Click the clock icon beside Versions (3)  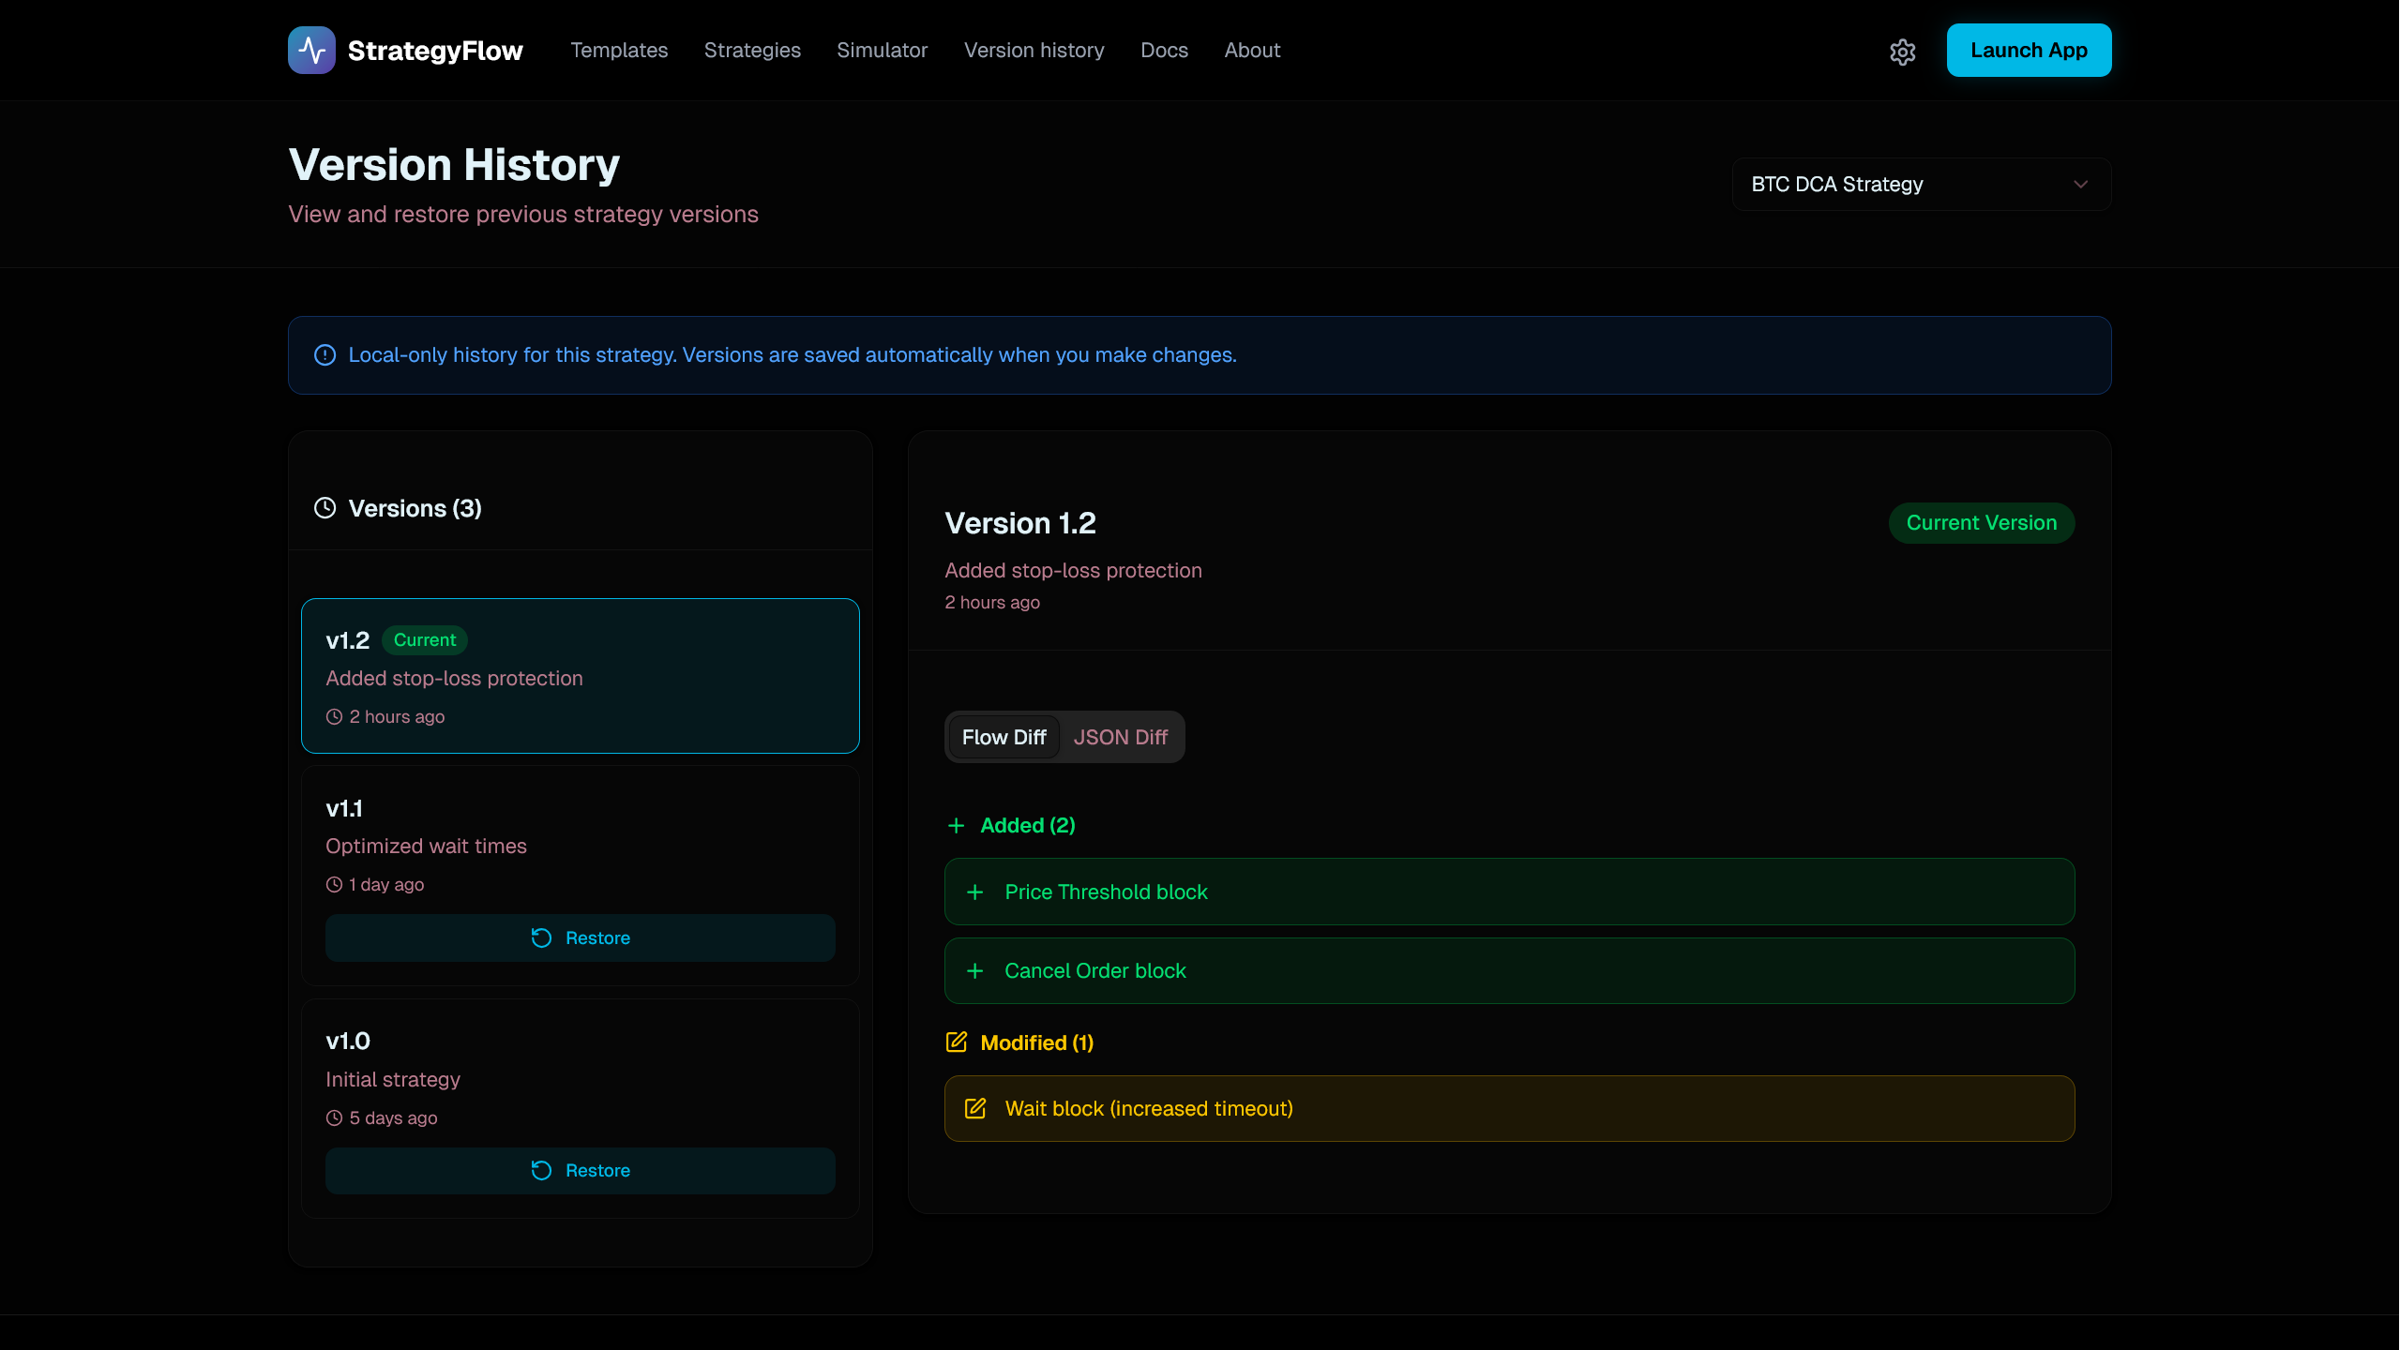pyautogui.click(x=325, y=508)
